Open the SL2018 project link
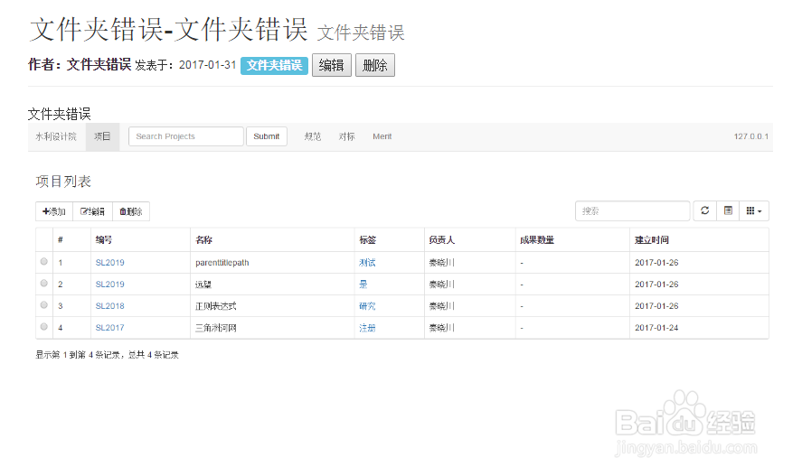802x476 pixels. coord(110,306)
